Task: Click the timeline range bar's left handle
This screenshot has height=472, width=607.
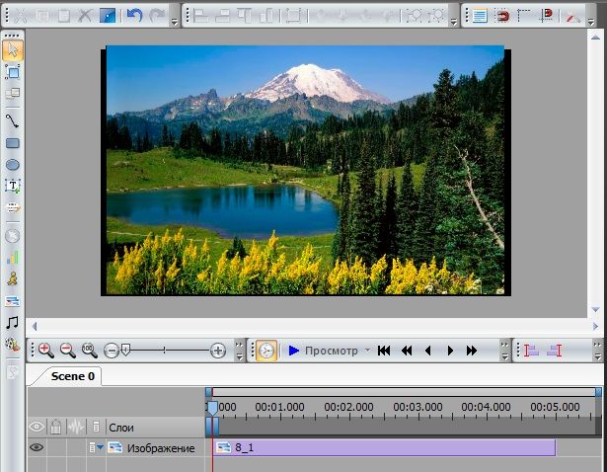Action: pyautogui.click(x=208, y=392)
